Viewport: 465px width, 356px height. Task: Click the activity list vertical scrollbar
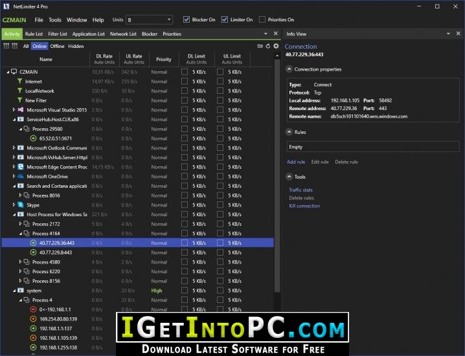coord(277,175)
